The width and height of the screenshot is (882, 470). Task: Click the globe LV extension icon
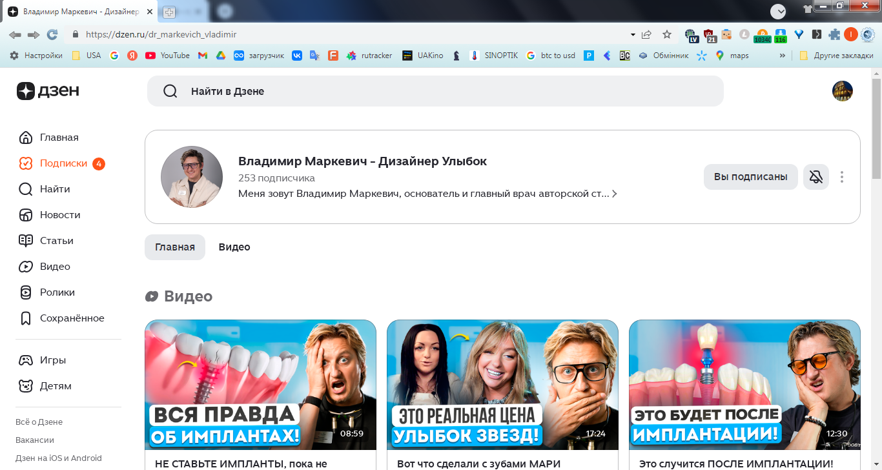click(692, 35)
